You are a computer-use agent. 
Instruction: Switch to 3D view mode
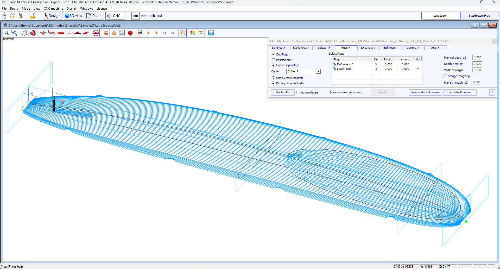point(74,16)
